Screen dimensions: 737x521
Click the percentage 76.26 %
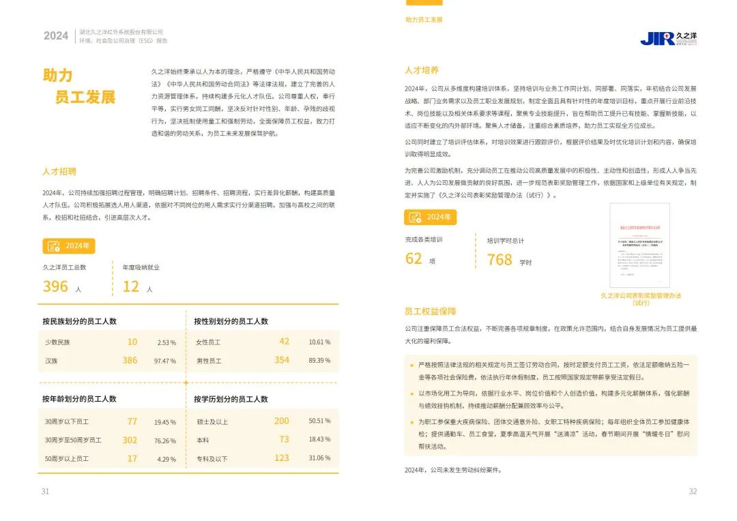tap(165, 441)
